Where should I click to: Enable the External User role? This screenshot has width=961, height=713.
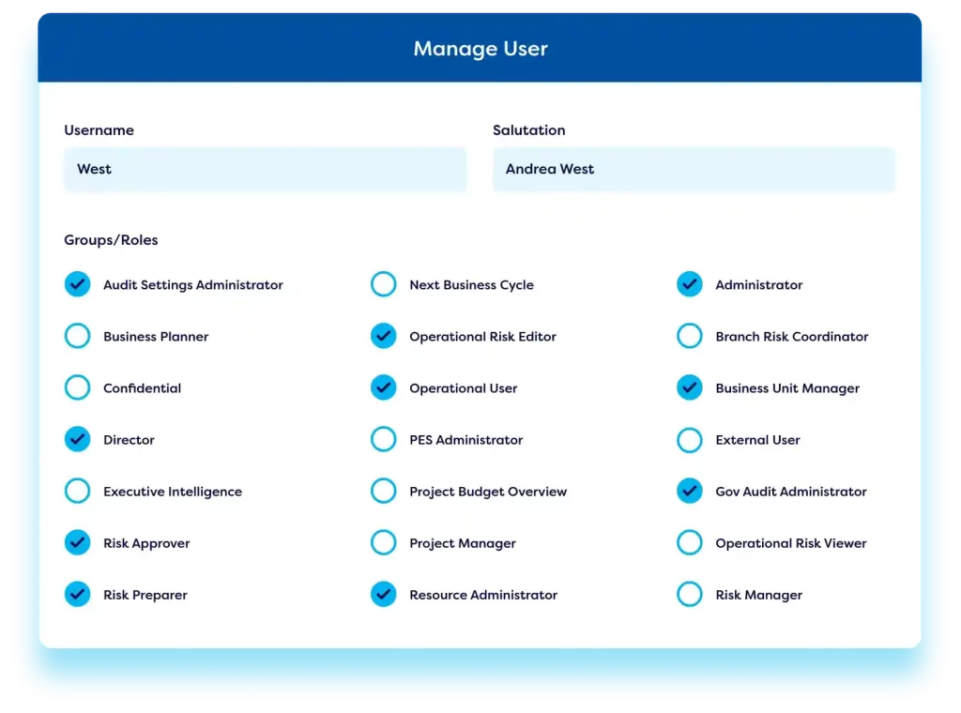(689, 439)
